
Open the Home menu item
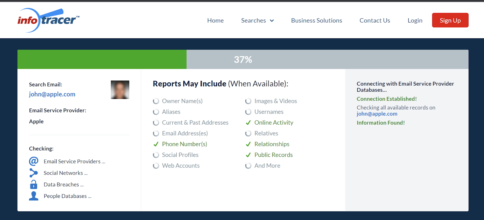(x=215, y=20)
